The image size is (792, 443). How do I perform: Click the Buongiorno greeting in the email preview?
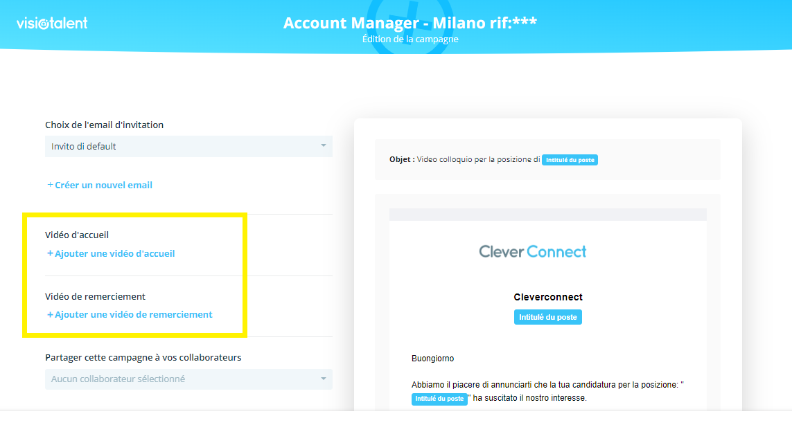point(432,359)
